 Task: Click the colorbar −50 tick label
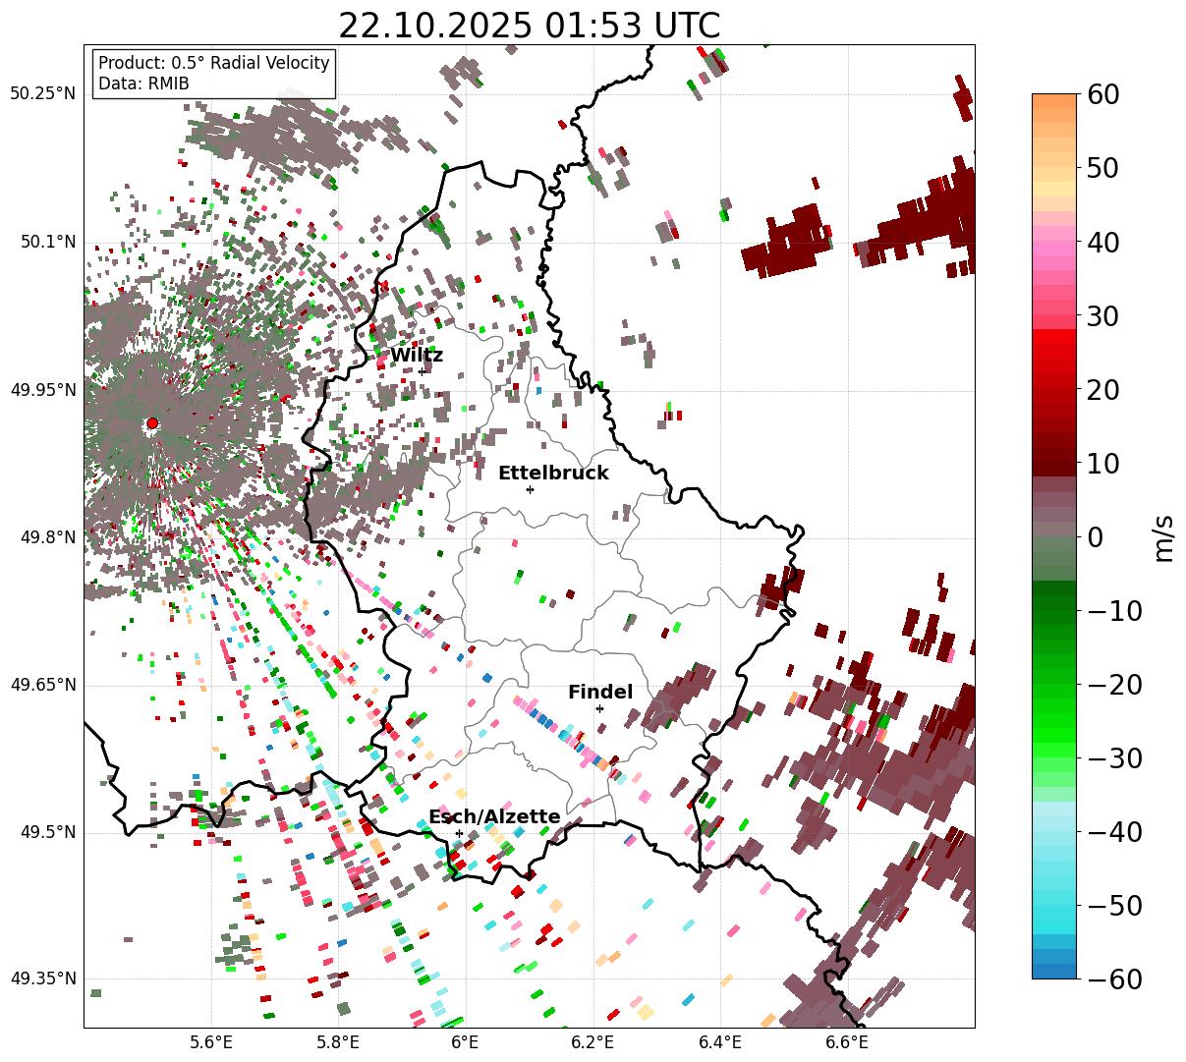pos(1114,905)
